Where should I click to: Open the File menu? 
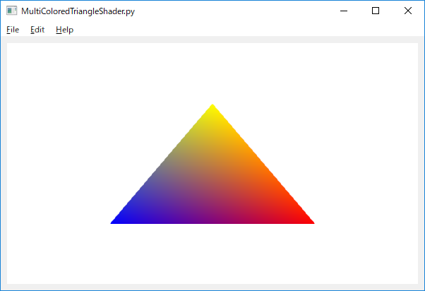click(x=13, y=30)
